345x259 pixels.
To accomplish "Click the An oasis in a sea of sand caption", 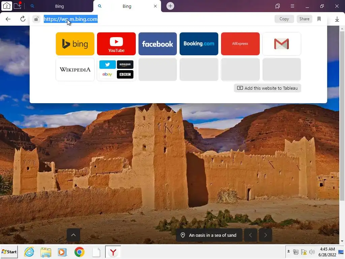I will 209,235.
